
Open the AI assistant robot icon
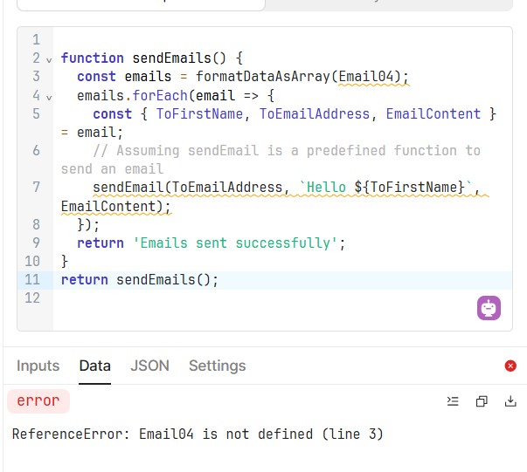tap(489, 308)
